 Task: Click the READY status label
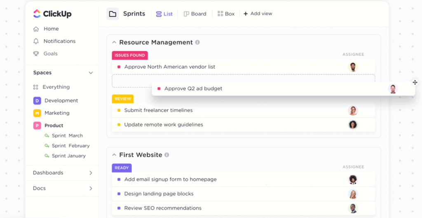click(x=122, y=168)
